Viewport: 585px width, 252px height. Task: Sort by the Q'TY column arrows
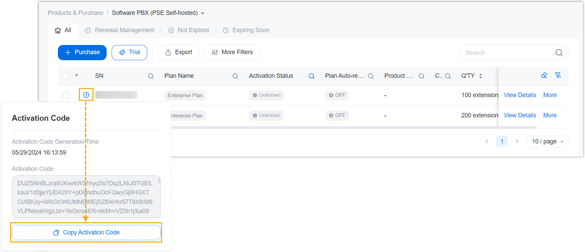(x=480, y=76)
